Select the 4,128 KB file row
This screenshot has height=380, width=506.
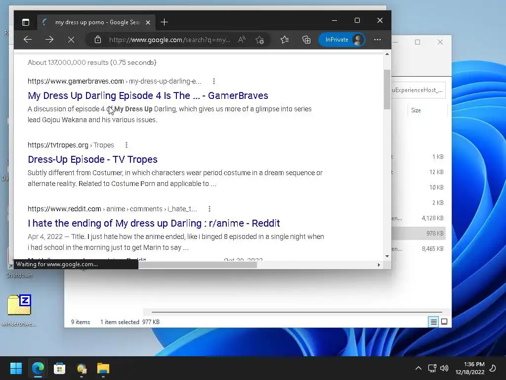419,218
